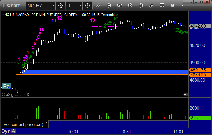212x135 pixels.
Task: Select the magenta 10 countdown marker
Action: 42,29
